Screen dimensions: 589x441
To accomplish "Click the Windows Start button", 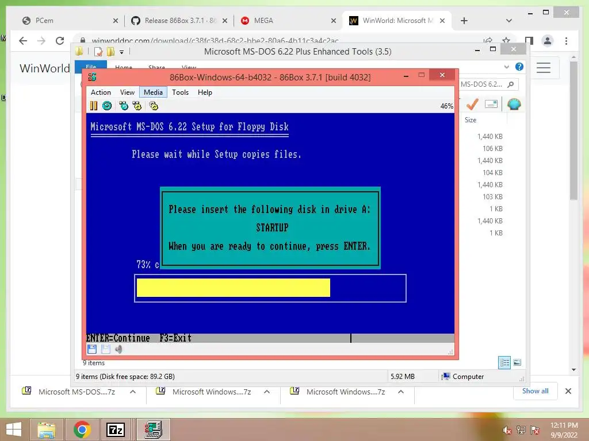I will point(14,430).
